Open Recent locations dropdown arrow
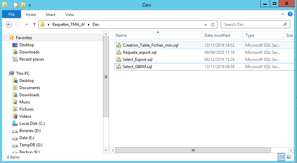 tap(27, 25)
